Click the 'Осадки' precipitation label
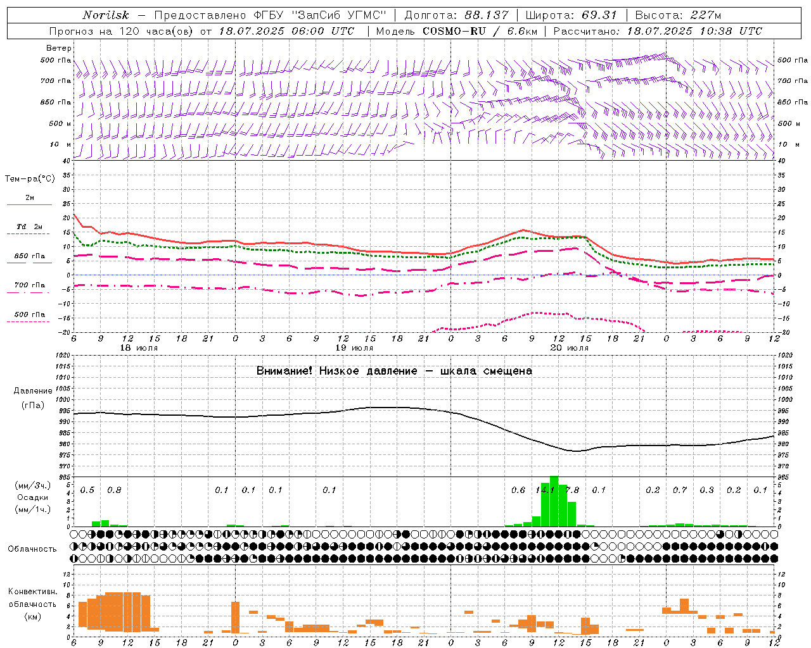The width and height of the screenshot is (811, 648). (32, 497)
